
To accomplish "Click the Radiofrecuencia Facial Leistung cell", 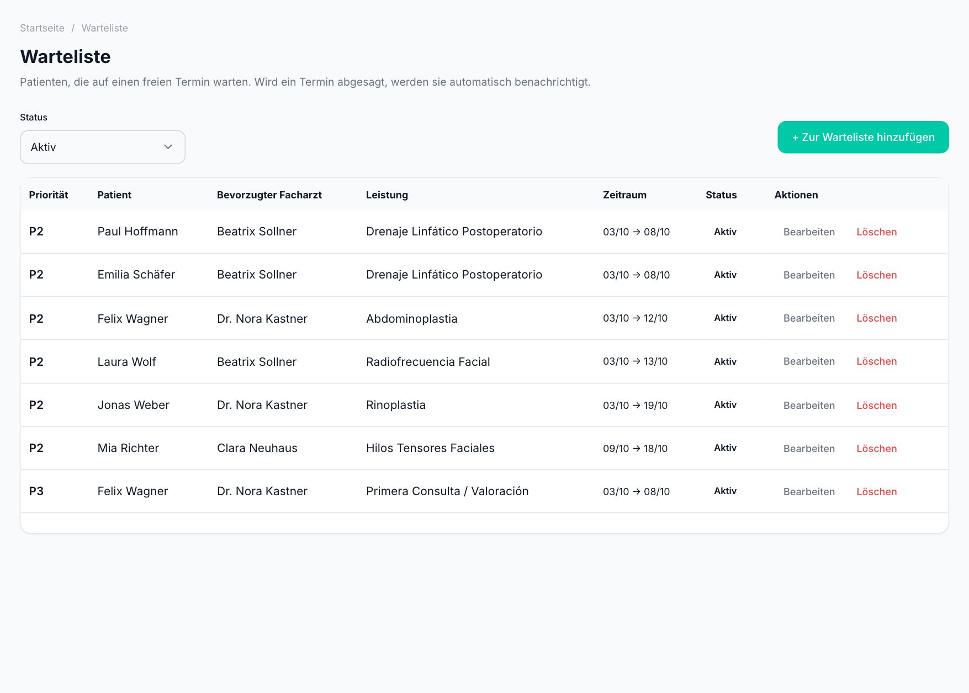I will click(x=428, y=362).
